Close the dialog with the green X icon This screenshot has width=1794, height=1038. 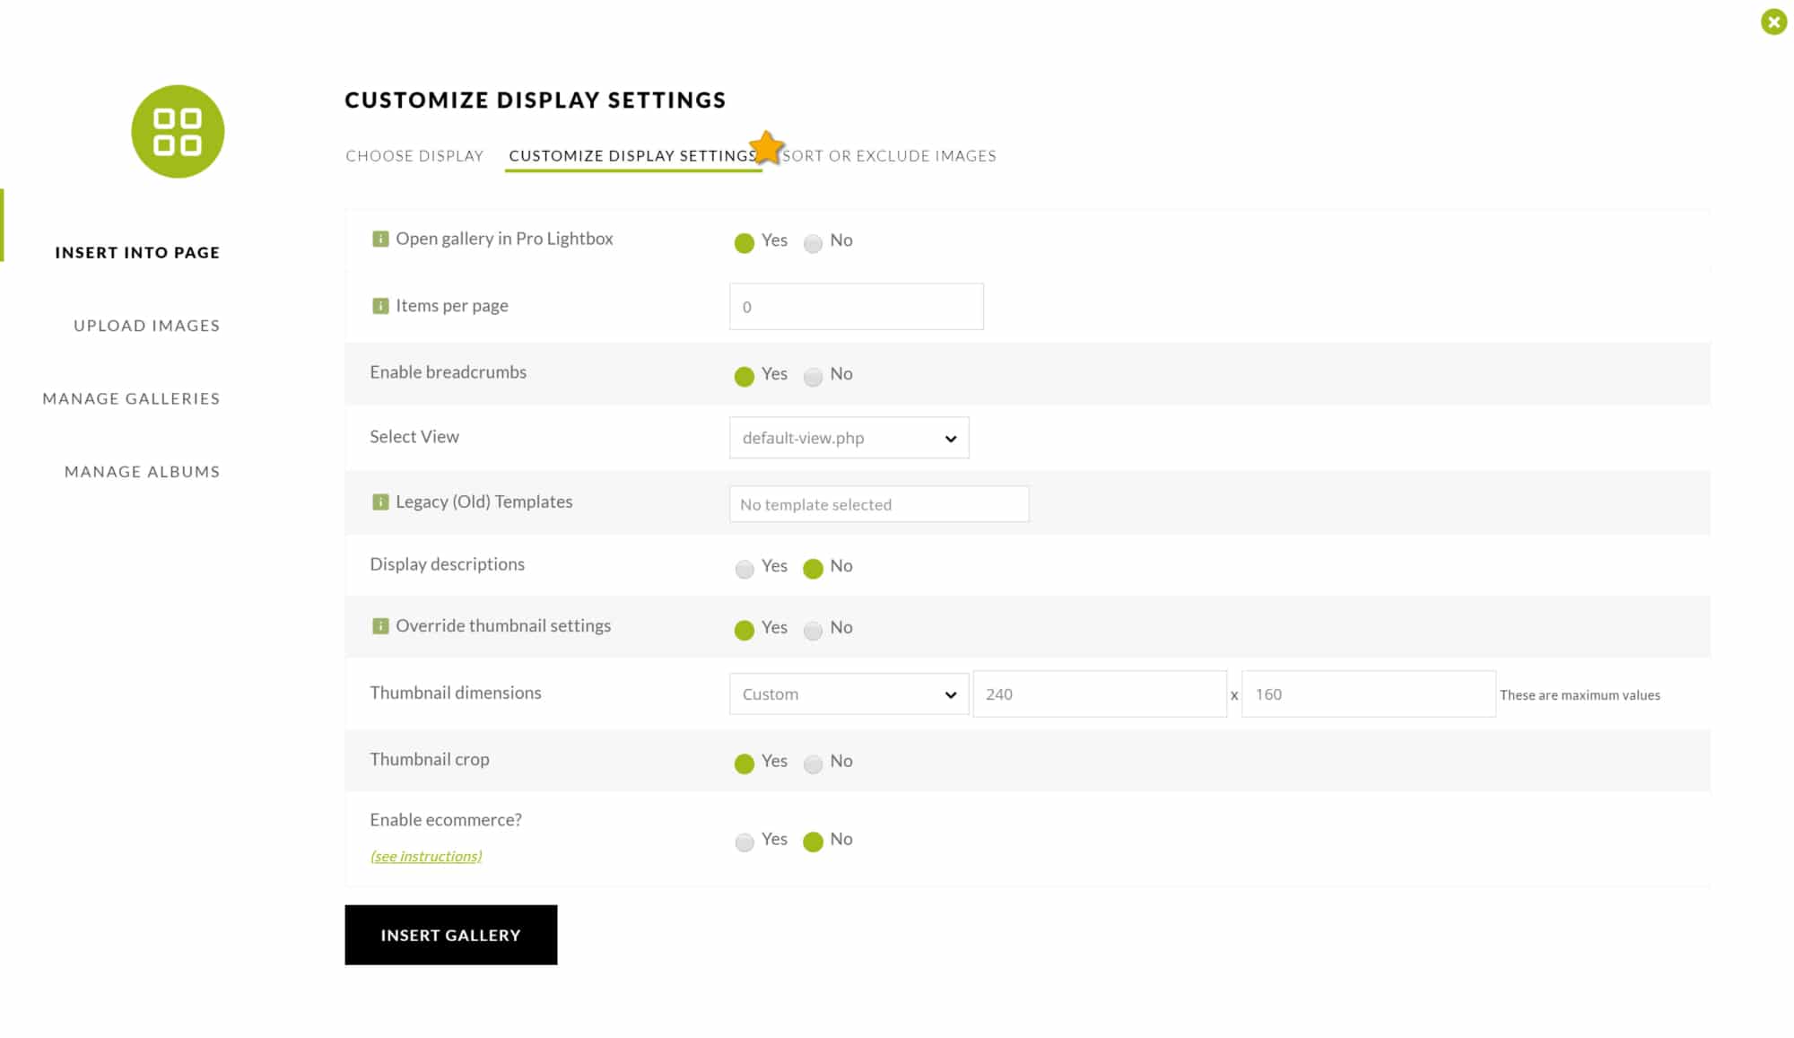(1773, 22)
